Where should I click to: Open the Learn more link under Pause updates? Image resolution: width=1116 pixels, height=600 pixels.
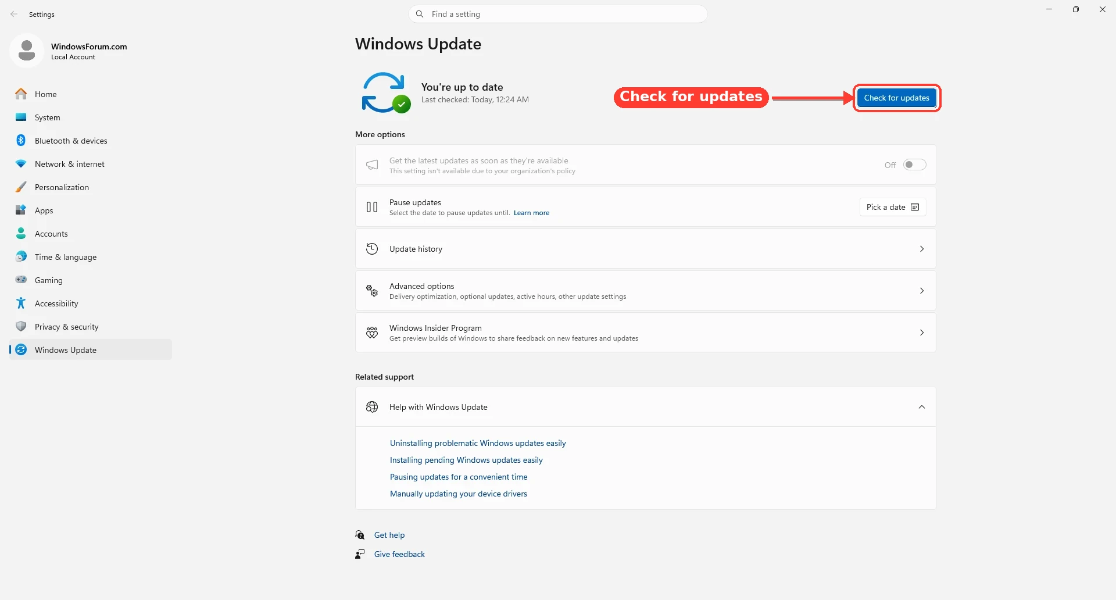click(x=531, y=213)
